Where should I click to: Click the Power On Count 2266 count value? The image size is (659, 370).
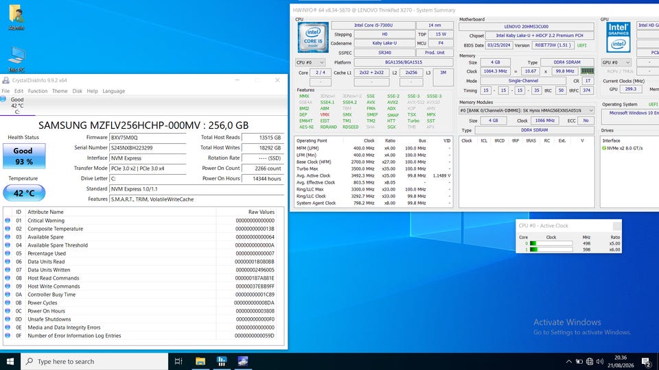pos(263,169)
